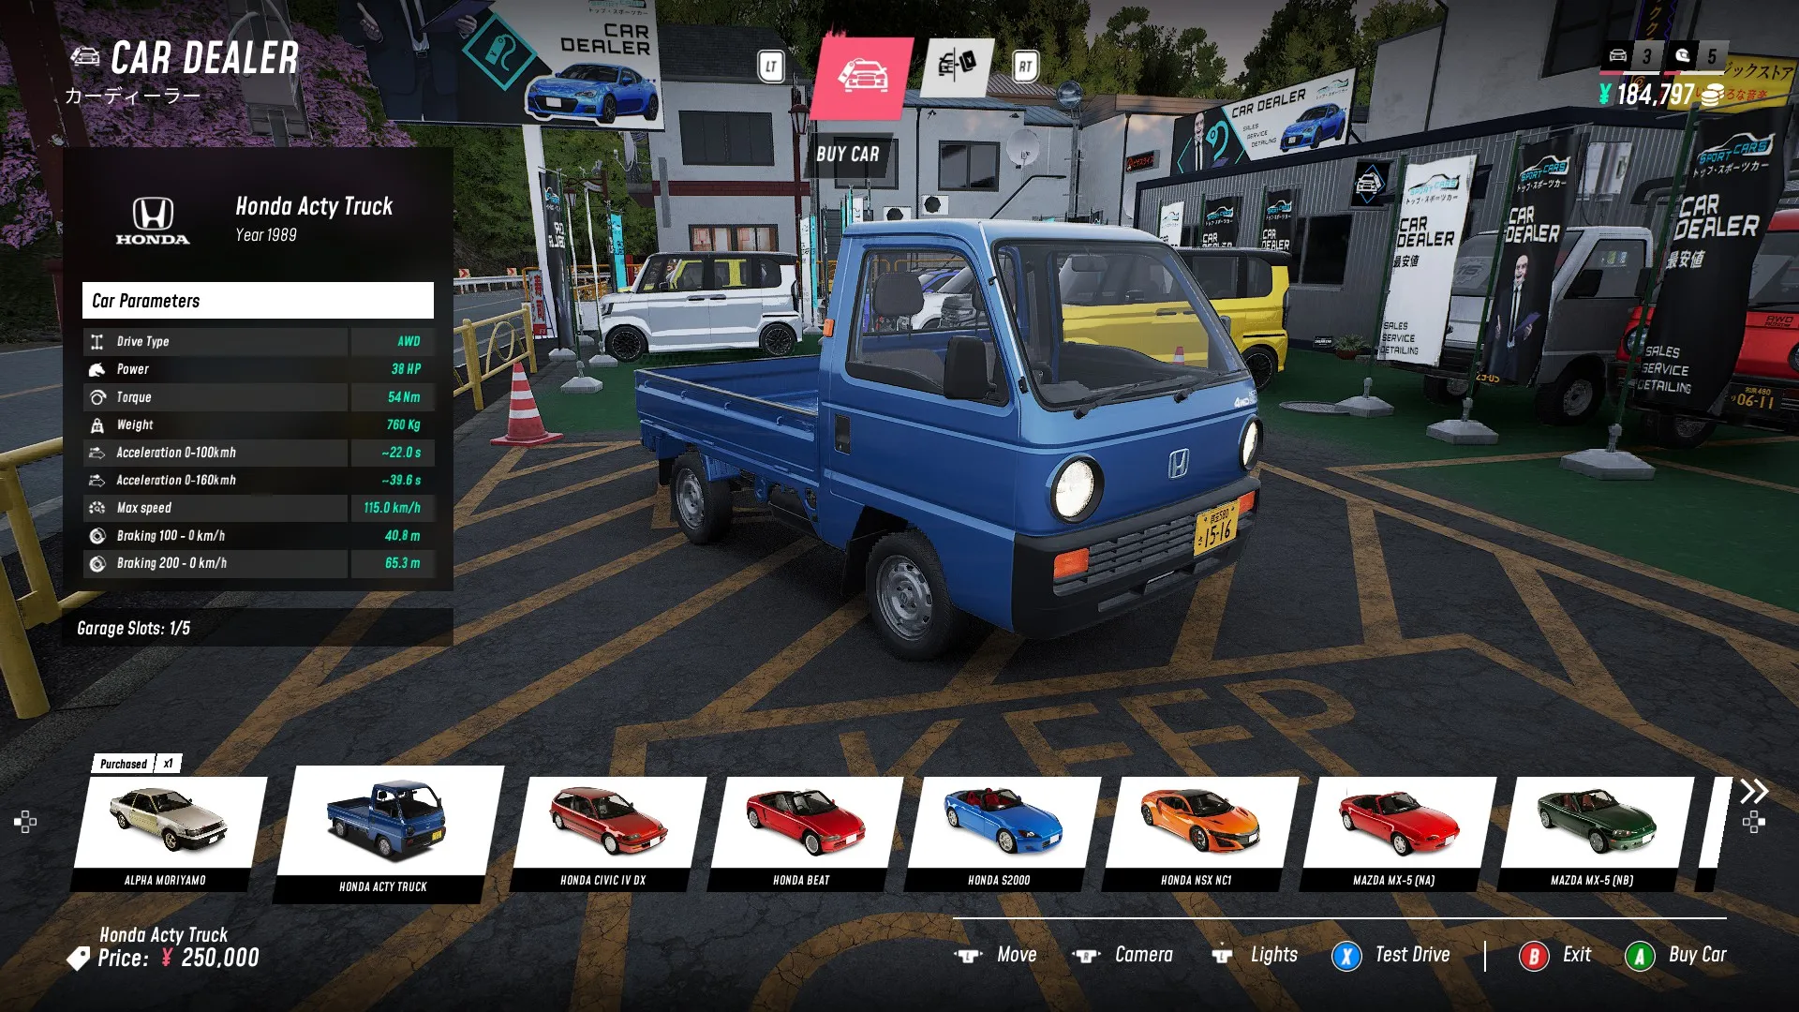1799x1012 pixels.
Task: Click the LT shoulder button icon
Action: pos(770,67)
